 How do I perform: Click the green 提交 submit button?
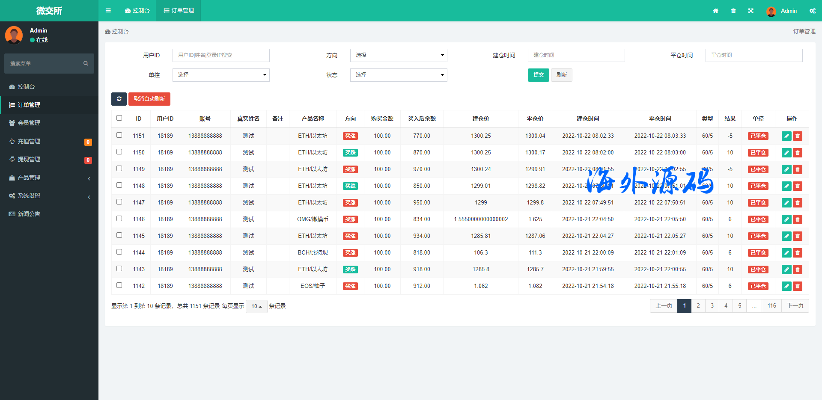tap(538, 75)
